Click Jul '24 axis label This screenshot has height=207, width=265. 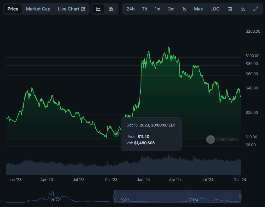208,180
